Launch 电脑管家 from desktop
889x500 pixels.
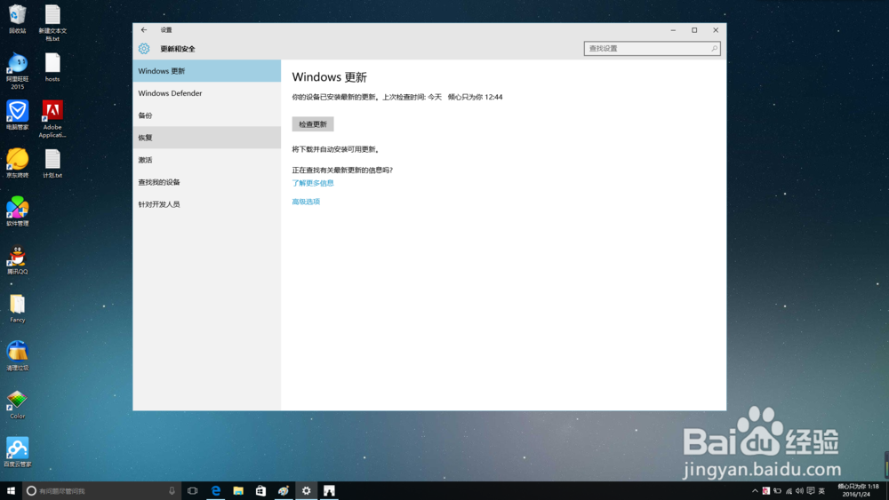[x=18, y=115]
